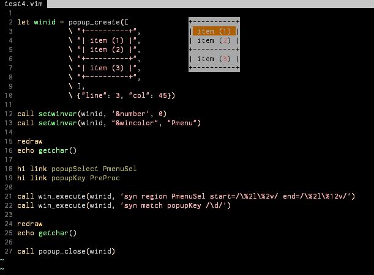Viewport: 374px width, 275px height.
Task: Click '"col": 45' on line 10
Action: (148, 95)
